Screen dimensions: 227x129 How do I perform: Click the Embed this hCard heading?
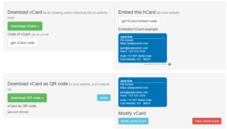(x=137, y=12)
